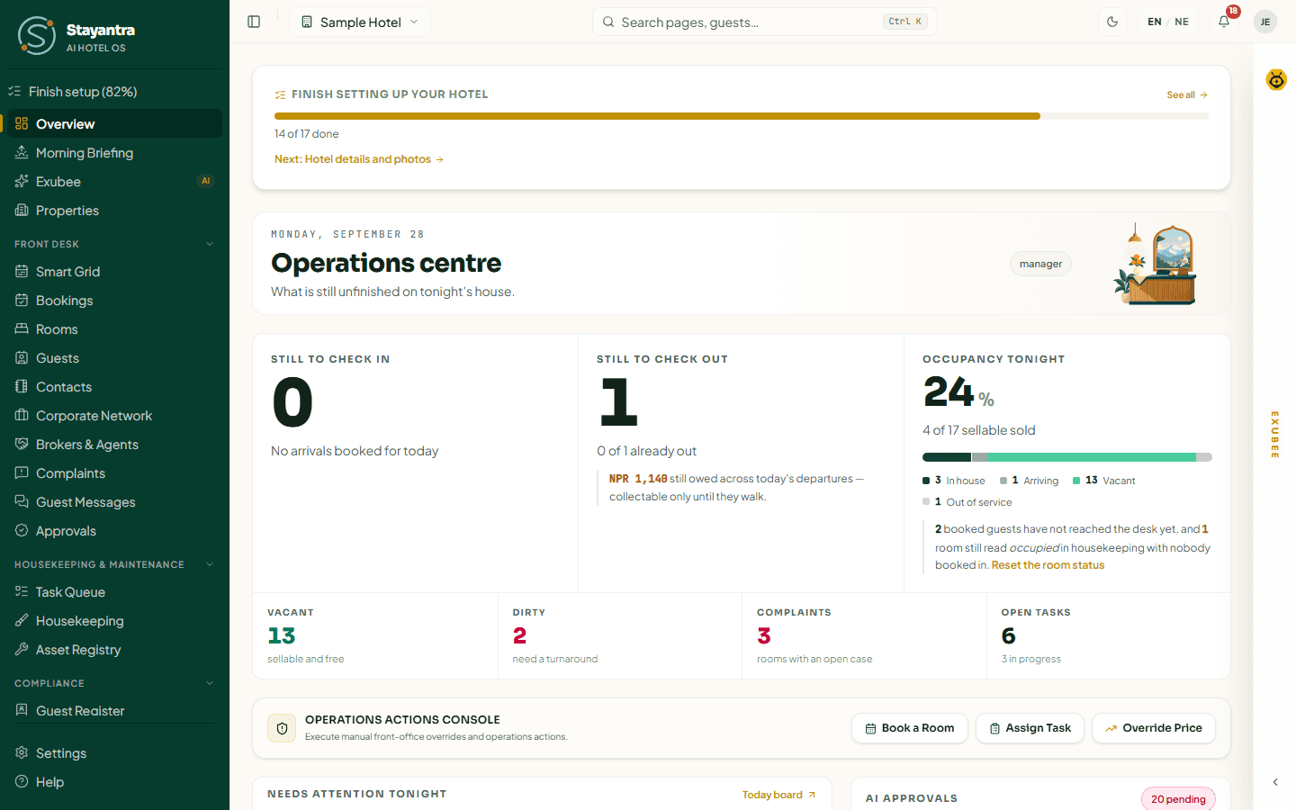1296x810 pixels.
Task: Click the See all setup link
Action: click(x=1187, y=94)
